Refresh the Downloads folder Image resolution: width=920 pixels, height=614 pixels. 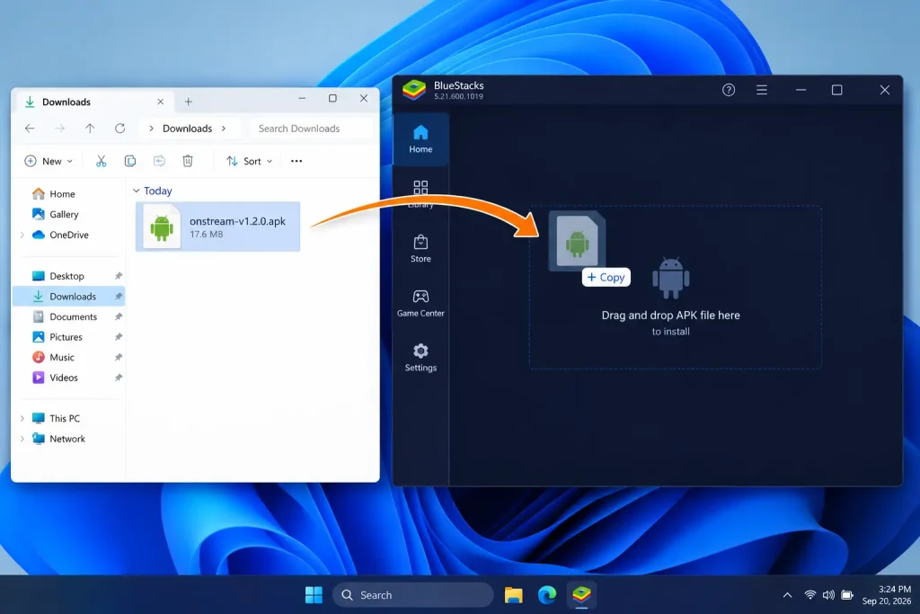[x=119, y=128]
